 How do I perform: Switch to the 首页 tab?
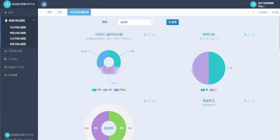coord(49,12)
